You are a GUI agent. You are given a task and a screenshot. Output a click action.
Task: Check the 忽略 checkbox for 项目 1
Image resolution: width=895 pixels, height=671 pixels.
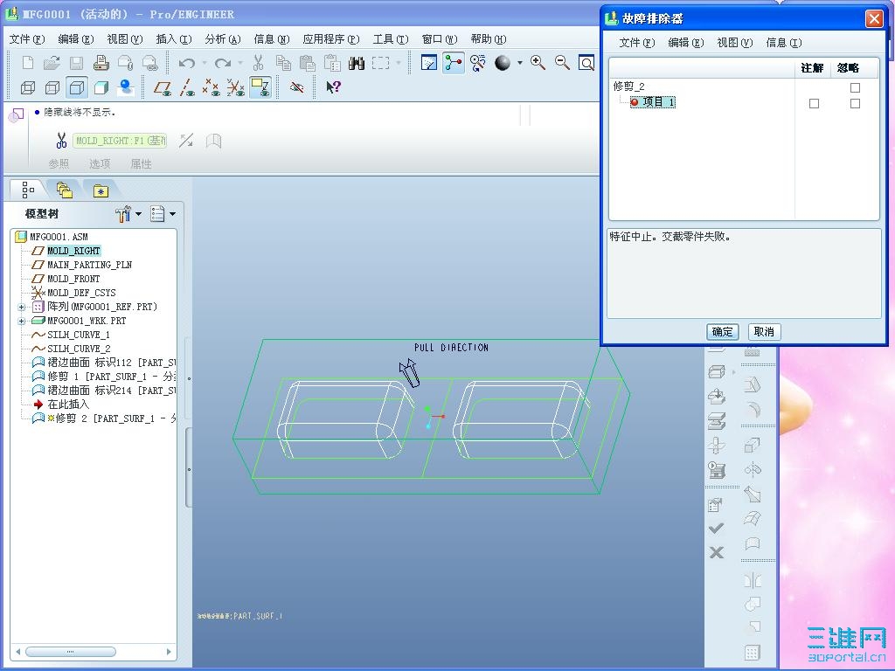click(855, 103)
